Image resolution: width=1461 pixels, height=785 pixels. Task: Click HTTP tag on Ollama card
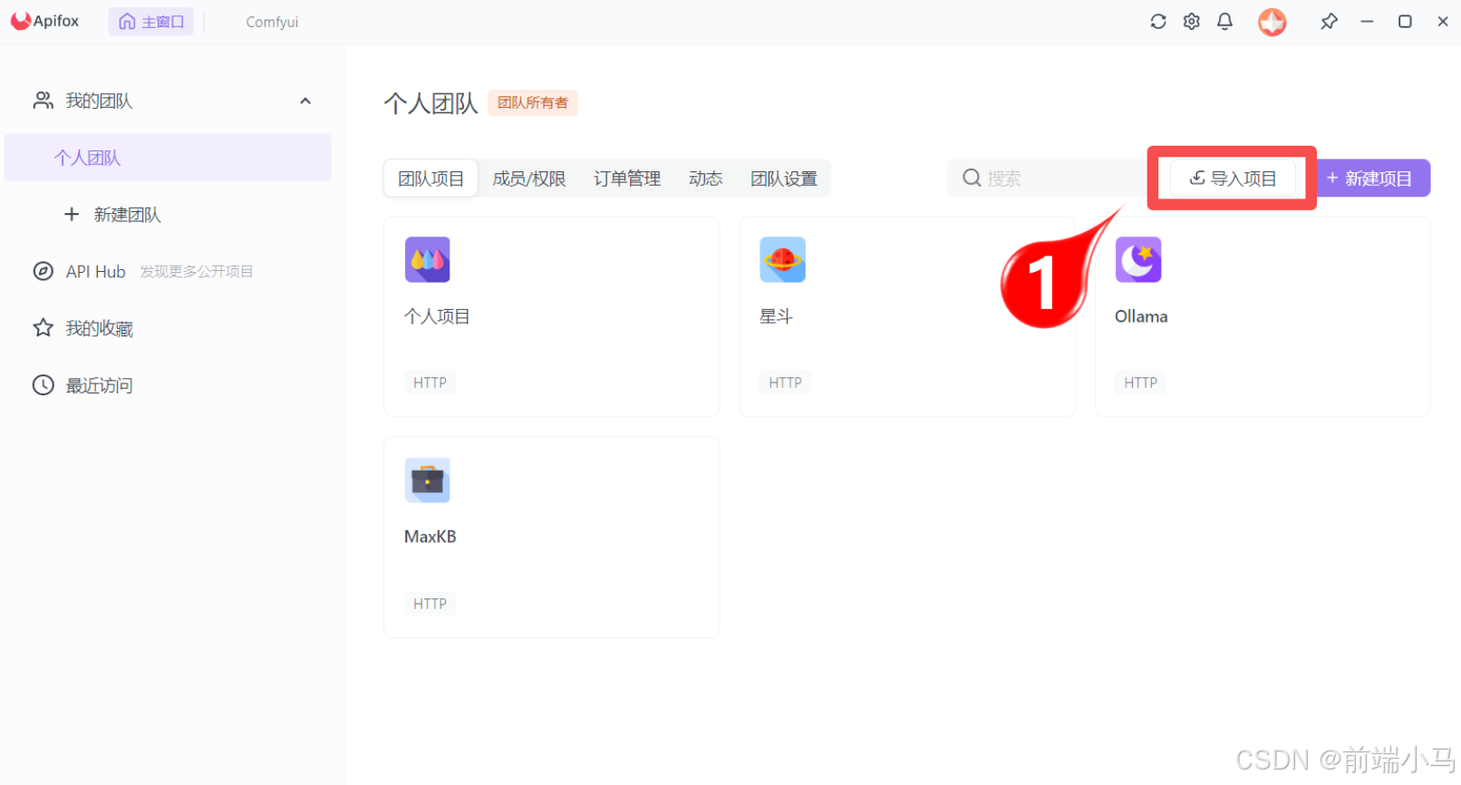coord(1140,383)
